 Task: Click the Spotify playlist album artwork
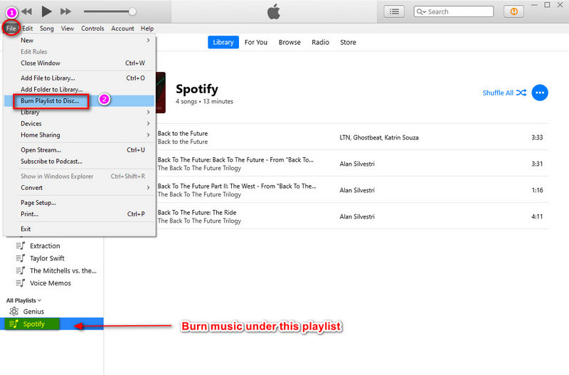[x=161, y=93]
